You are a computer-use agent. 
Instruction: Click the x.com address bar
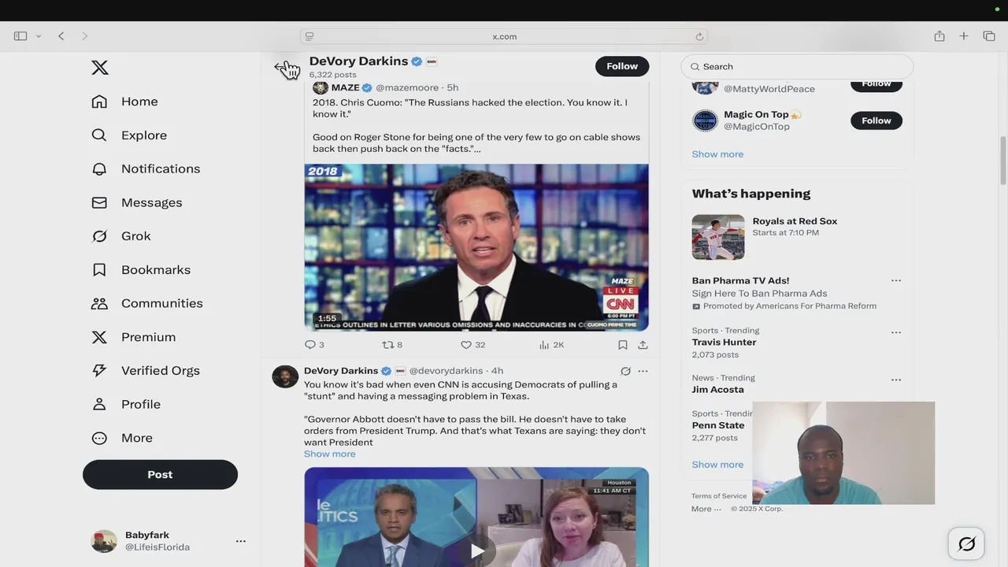click(x=504, y=36)
